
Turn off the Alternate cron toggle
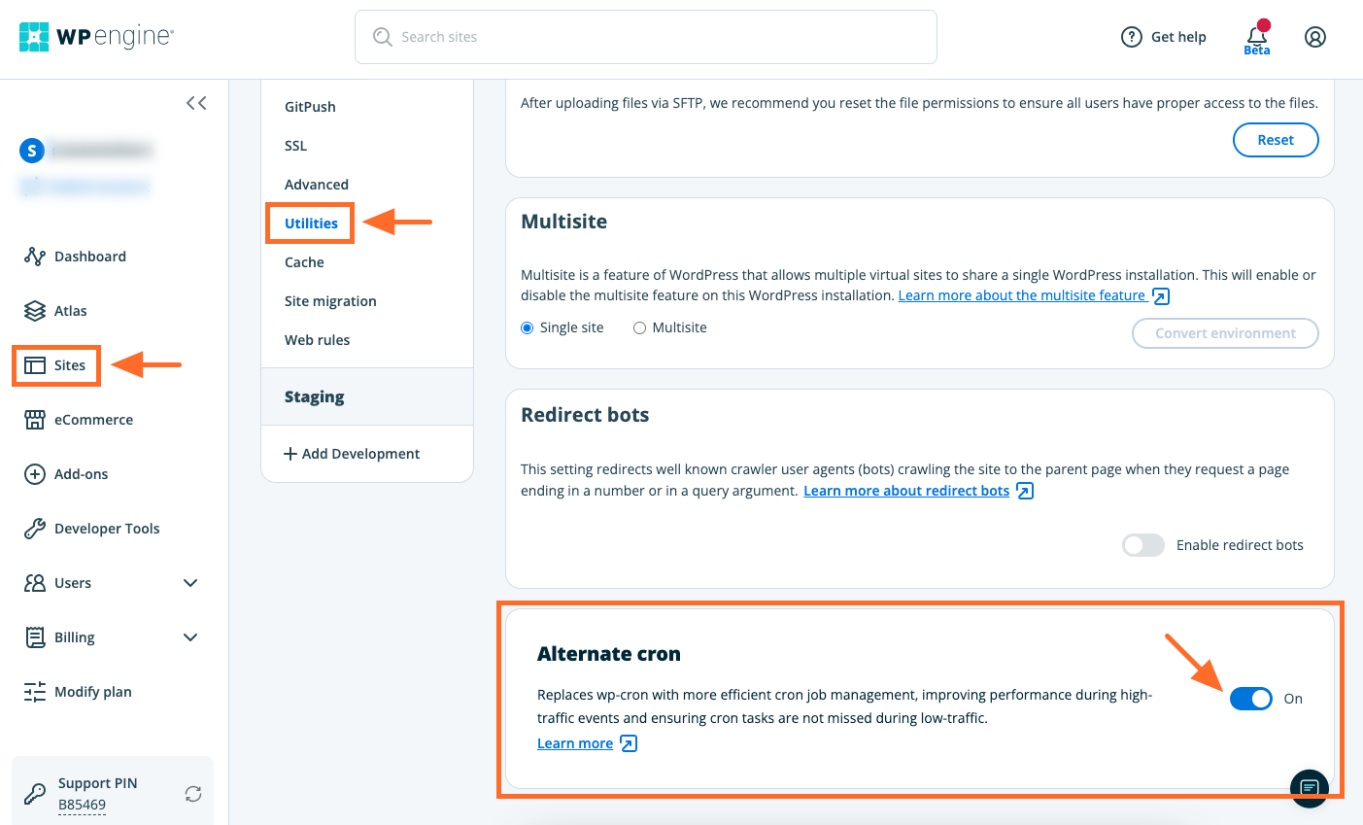coord(1250,699)
